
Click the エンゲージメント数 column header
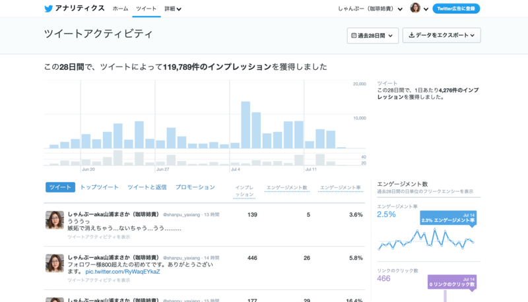coord(287,188)
